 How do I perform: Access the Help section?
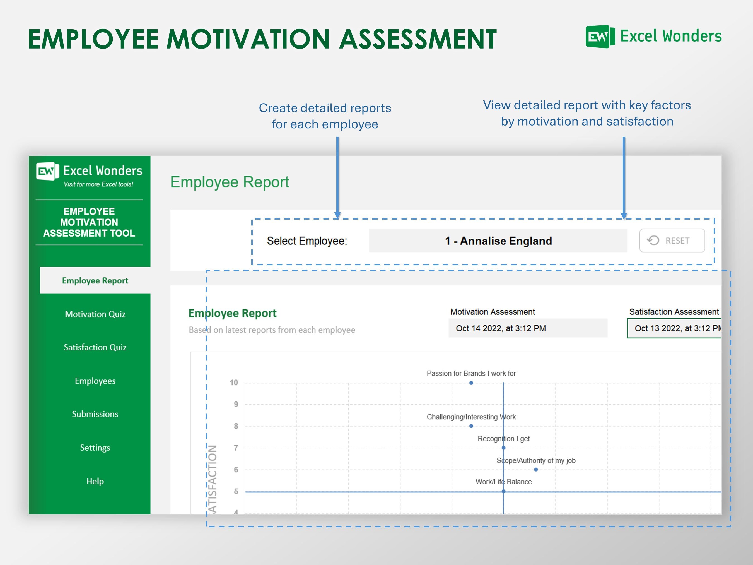point(95,481)
